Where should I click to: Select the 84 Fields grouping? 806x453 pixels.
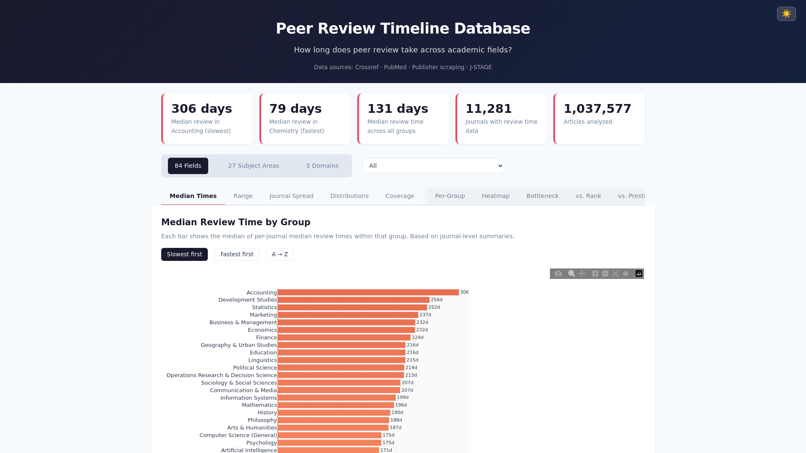pyautogui.click(x=188, y=166)
